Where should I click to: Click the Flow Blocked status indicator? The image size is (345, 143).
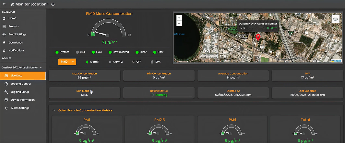click(x=110, y=52)
